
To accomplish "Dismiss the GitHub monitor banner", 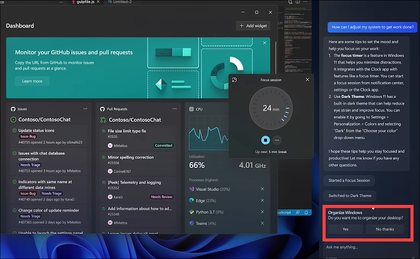I will [x=264, y=43].
